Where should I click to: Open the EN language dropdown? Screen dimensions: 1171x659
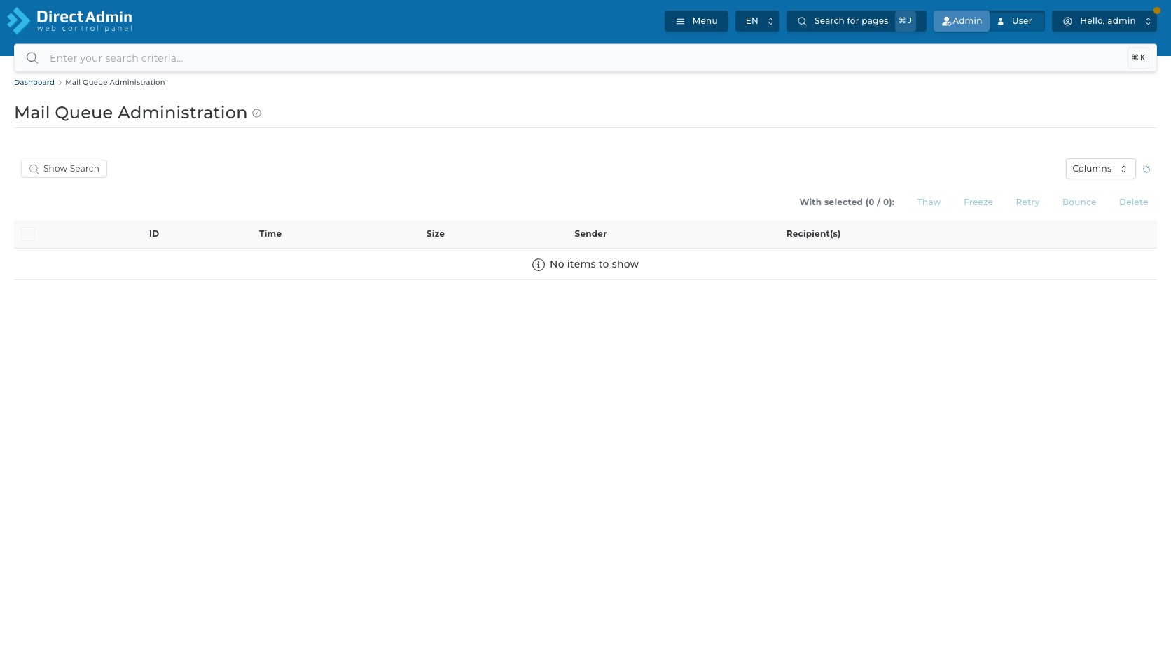click(757, 21)
